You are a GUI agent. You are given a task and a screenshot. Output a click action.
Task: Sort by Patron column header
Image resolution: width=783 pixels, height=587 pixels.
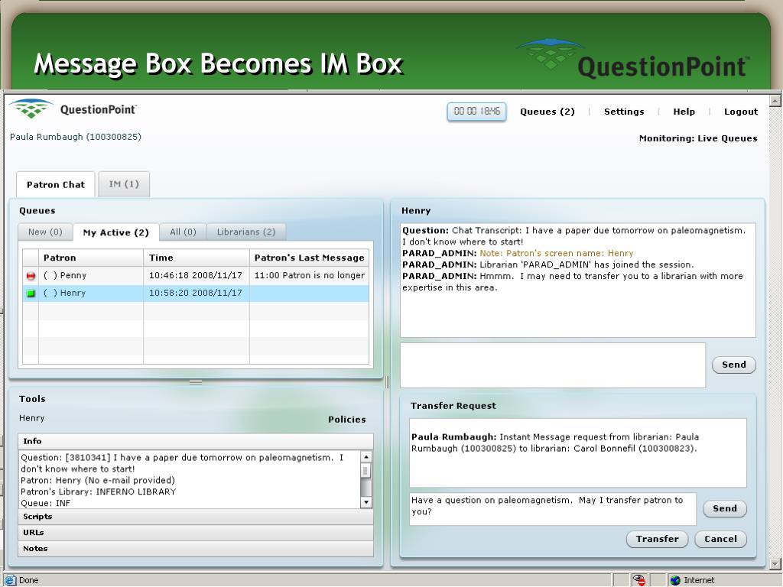point(91,258)
